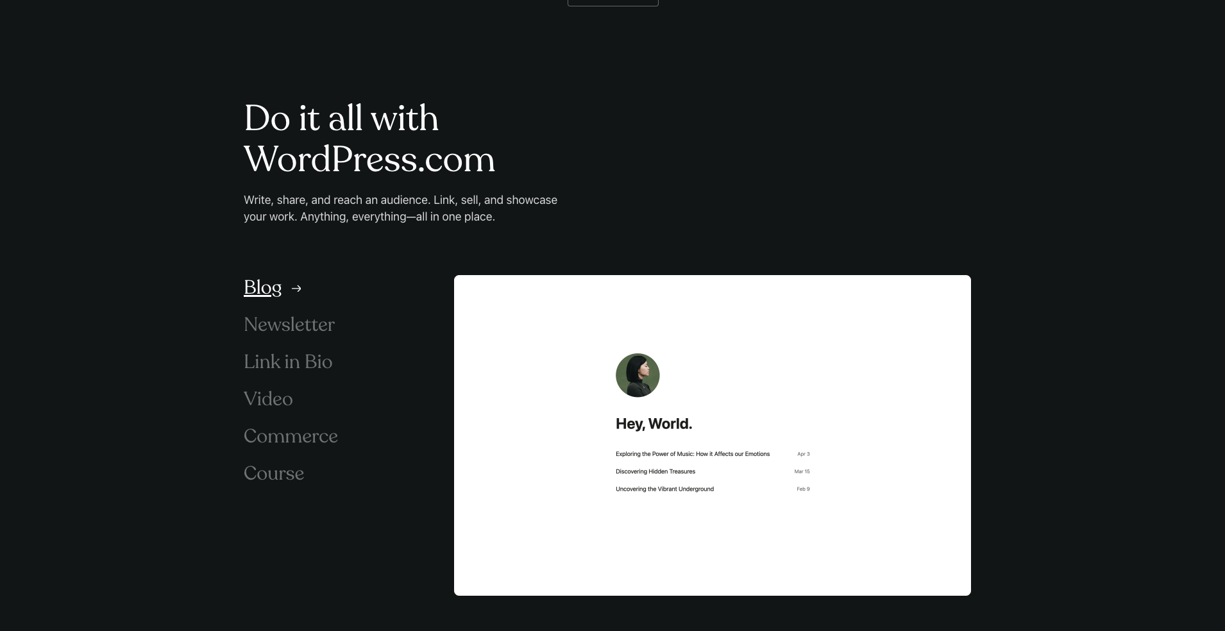Open the Uncovering the Vibrant Underground post
The height and width of the screenshot is (631, 1225).
tap(664, 489)
